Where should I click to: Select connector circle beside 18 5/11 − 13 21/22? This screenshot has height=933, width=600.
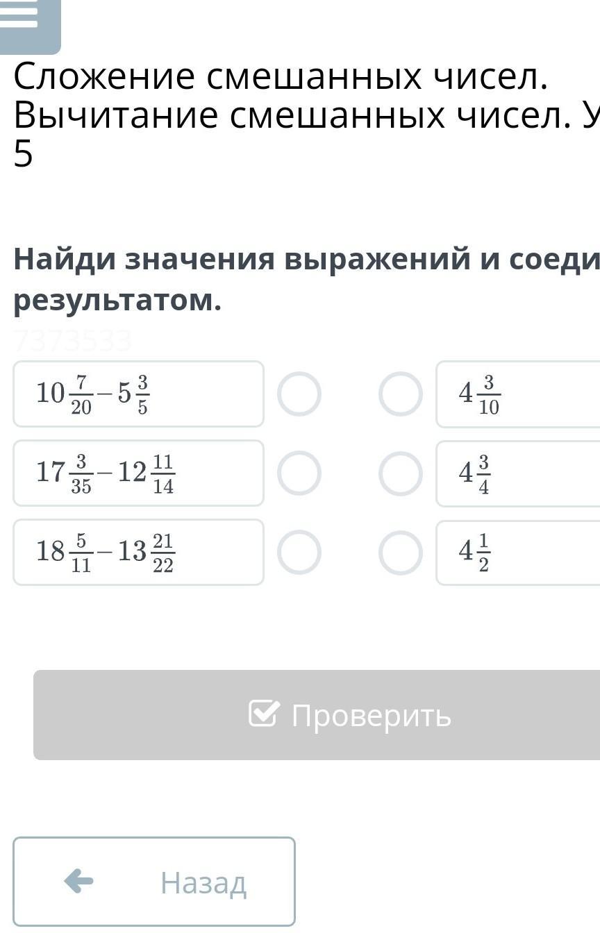[299, 552]
